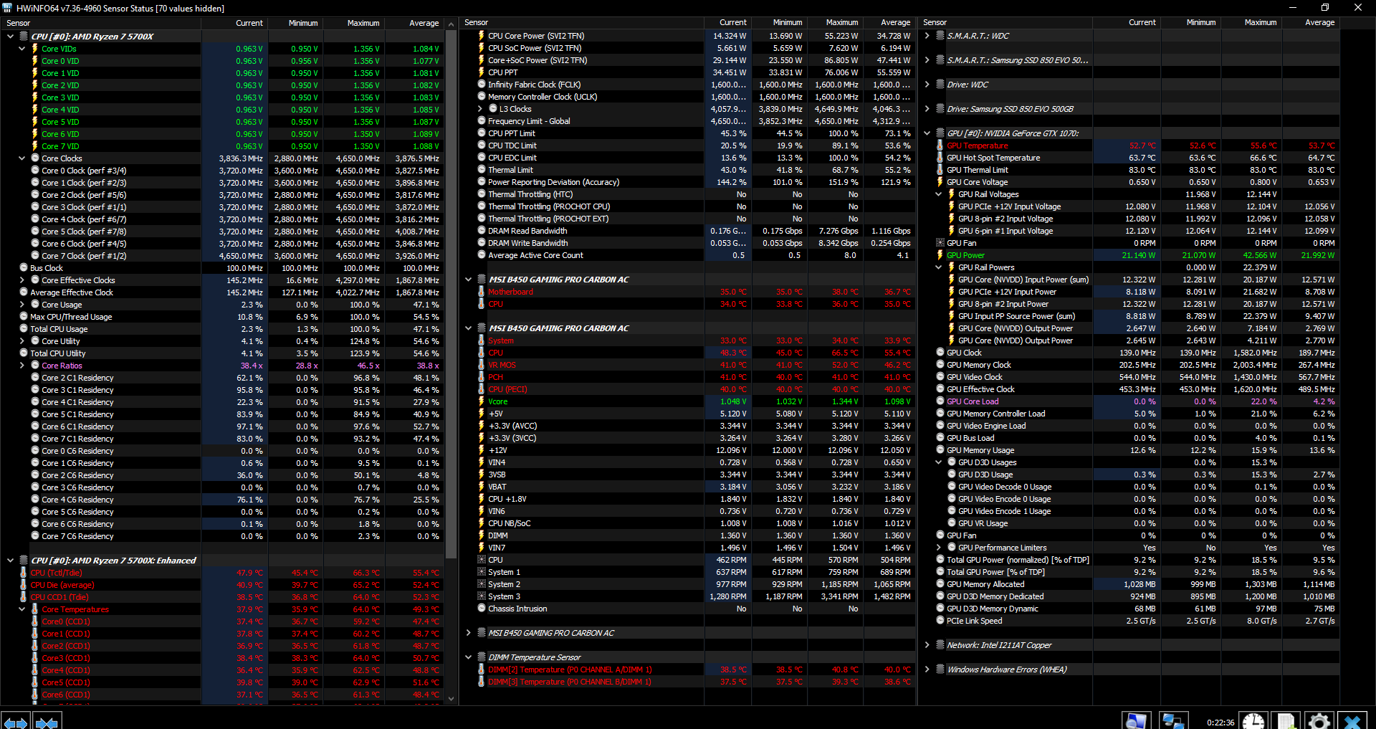Click the blue X close-sensors icon

click(x=1352, y=721)
